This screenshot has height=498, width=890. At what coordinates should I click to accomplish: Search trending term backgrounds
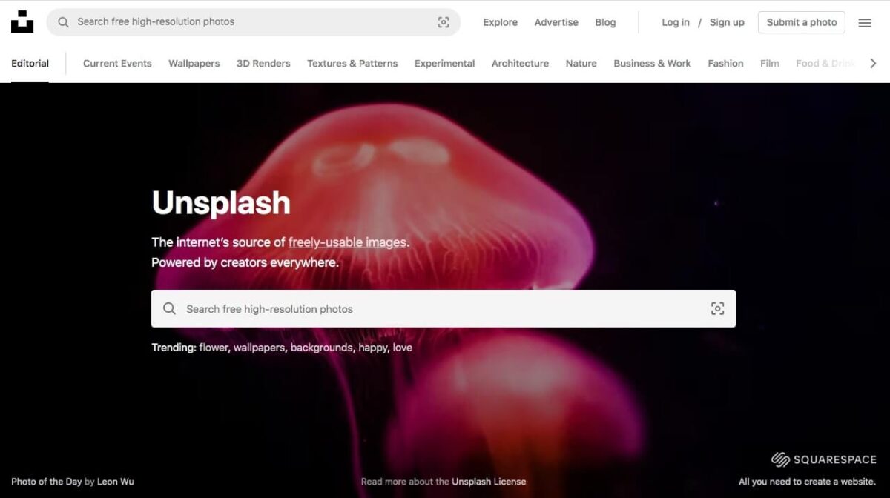pos(322,348)
